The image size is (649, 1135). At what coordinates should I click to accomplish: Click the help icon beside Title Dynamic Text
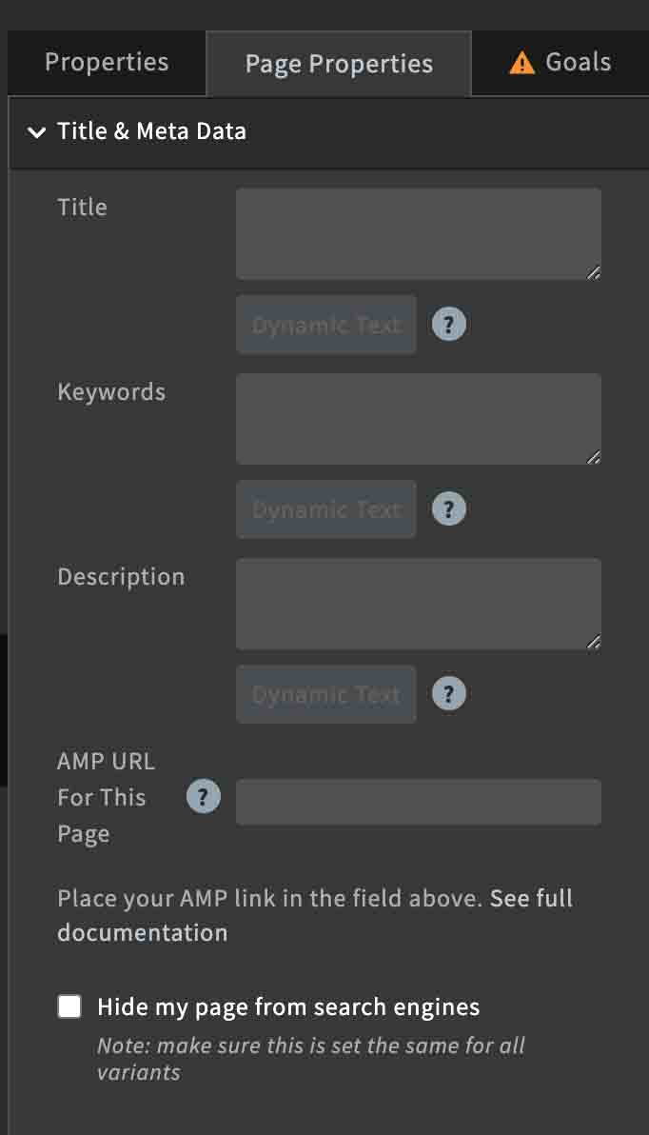click(x=448, y=325)
